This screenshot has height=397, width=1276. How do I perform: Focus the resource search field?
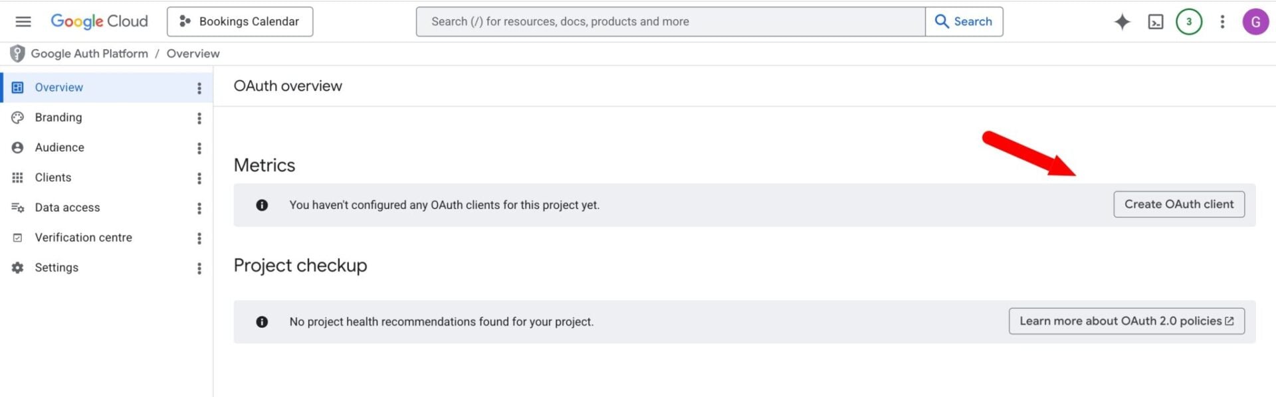click(671, 21)
